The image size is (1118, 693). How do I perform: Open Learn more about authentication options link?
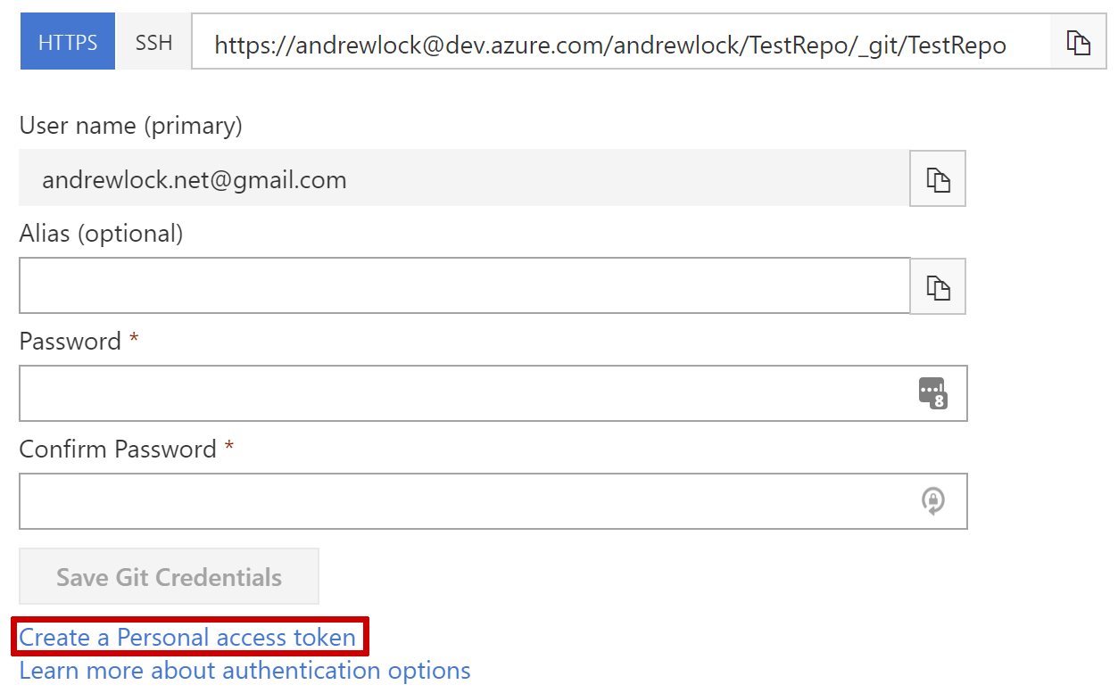tap(244, 670)
